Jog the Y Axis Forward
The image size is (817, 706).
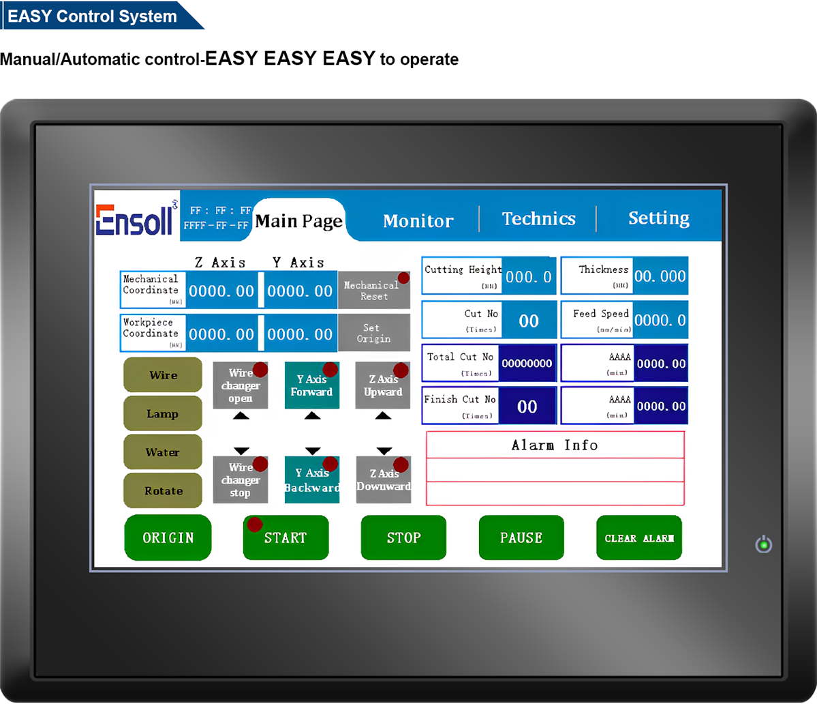tap(311, 385)
